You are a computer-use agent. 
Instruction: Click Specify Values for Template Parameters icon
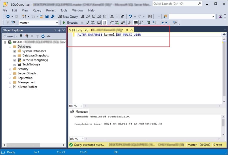click(x=175, y=23)
